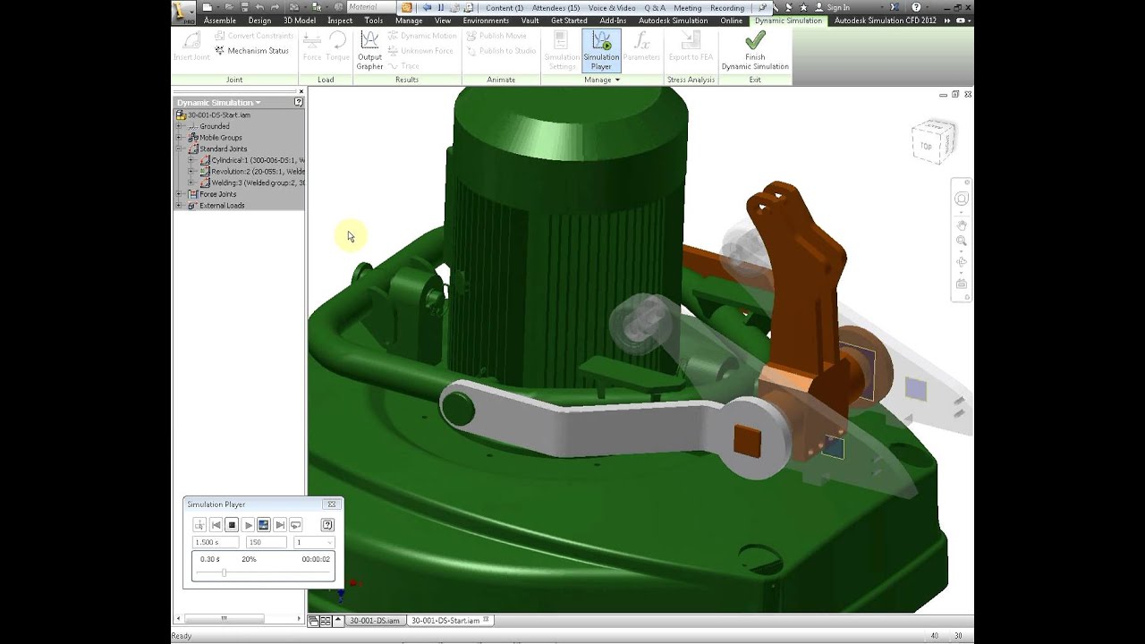
Task: Select Look At tool in navigation bar
Action: (x=962, y=284)
